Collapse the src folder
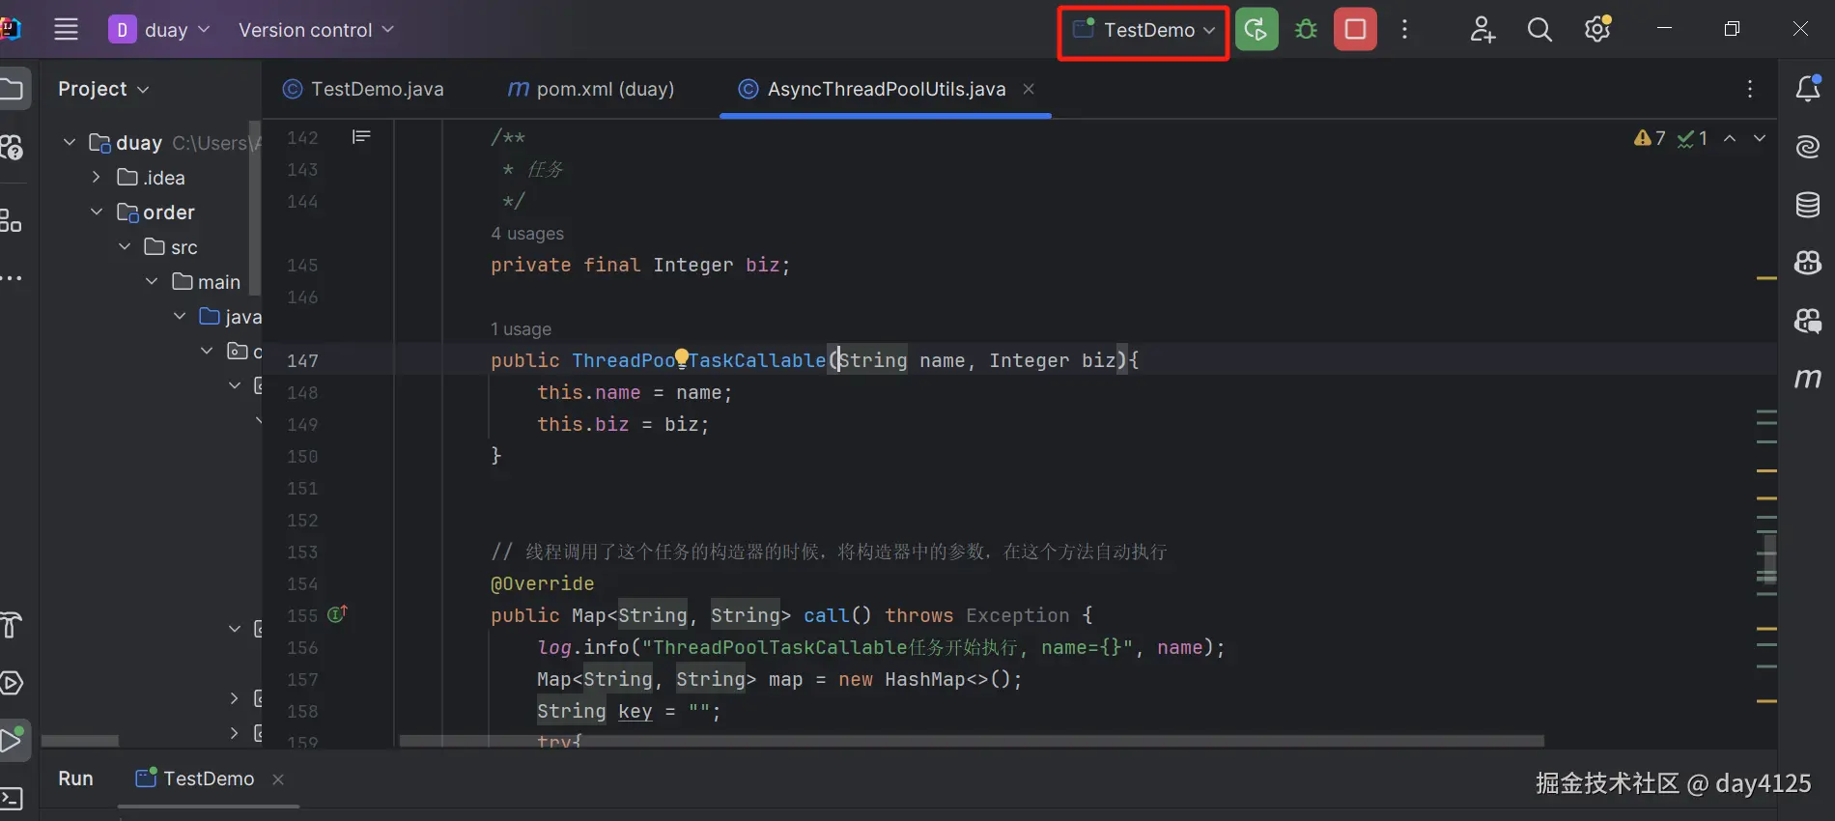Screen dimensions: 1835x821 tap(125, 247)
